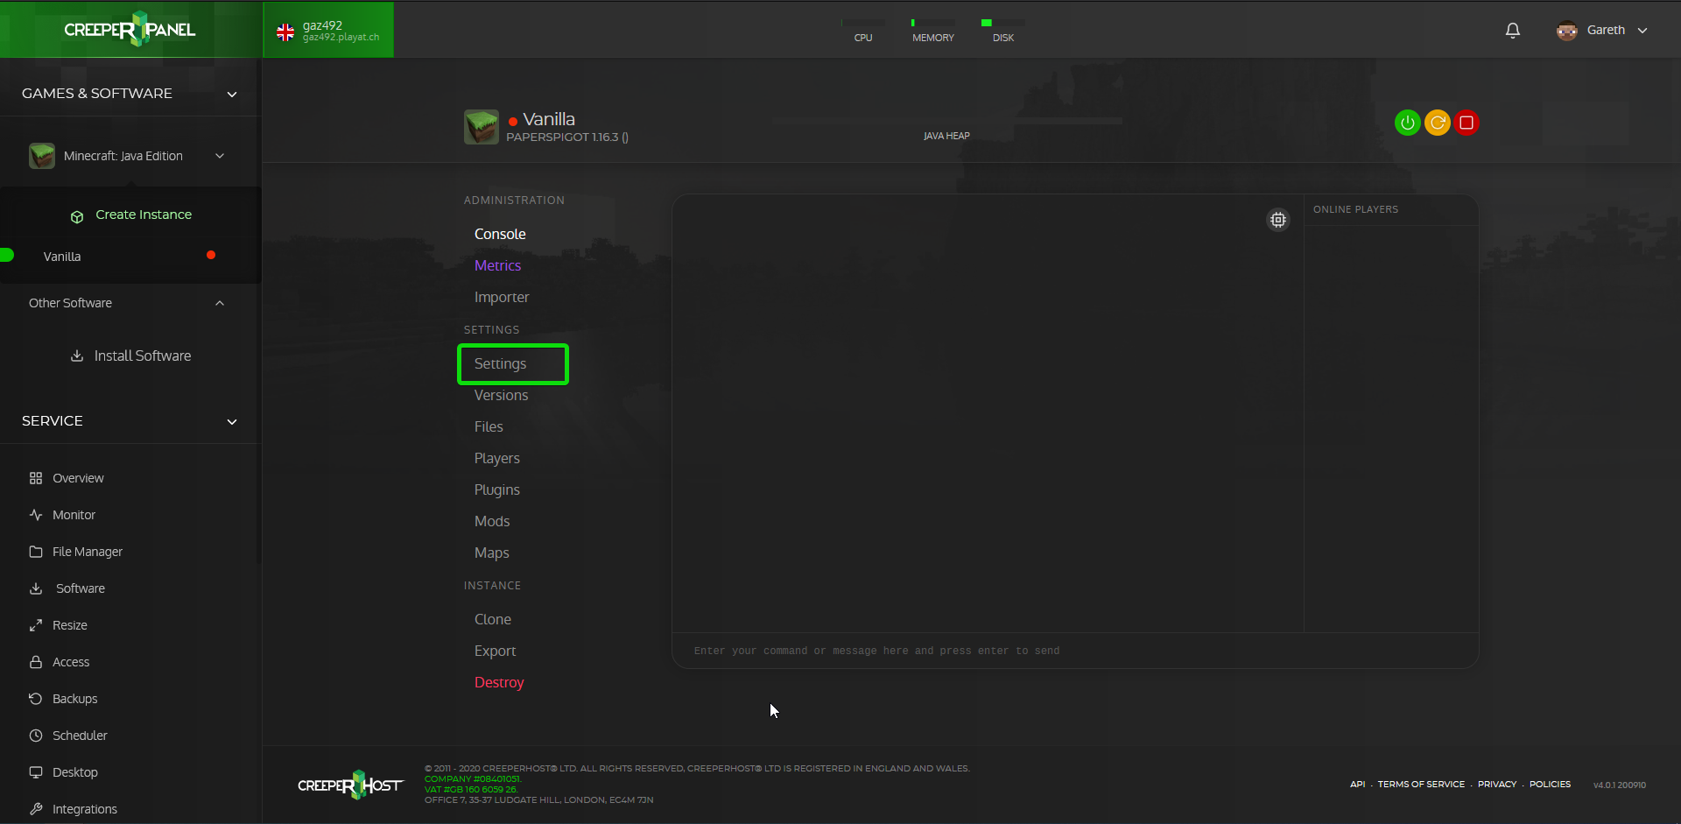The height and width of the screenshot is (824, 1681).
Task: Click the Disk usage bar
Action: (x=1003, y=23)
